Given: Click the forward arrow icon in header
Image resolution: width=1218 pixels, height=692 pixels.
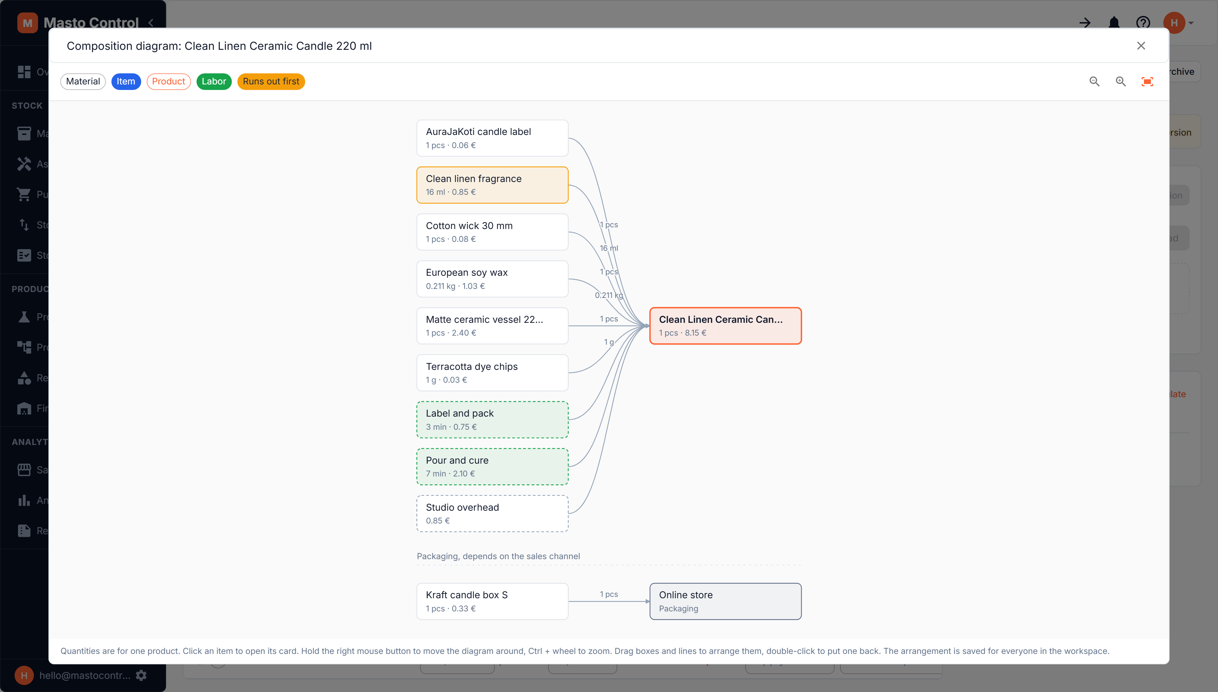Looking at the screenshot, I should (1085, 22).
